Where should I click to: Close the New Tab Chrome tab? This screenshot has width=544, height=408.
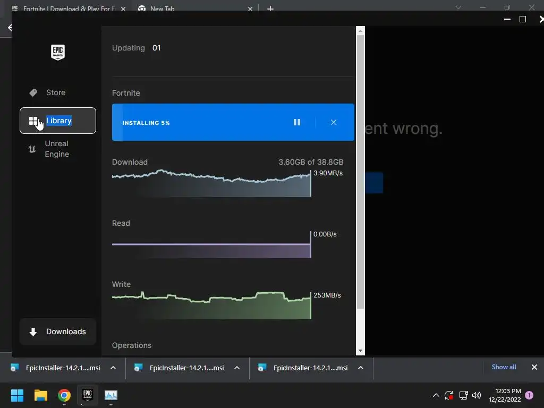[x=250, y=8]
